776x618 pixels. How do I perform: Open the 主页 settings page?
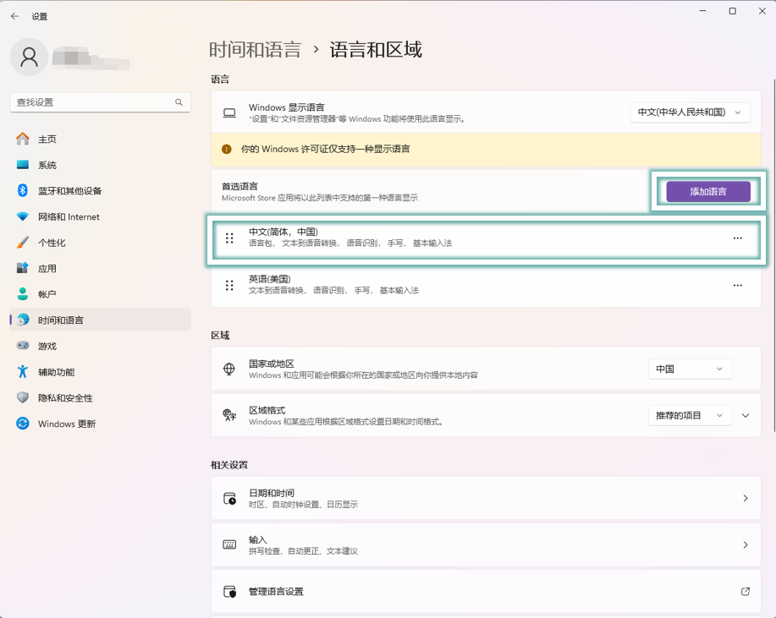coord(101,139)
